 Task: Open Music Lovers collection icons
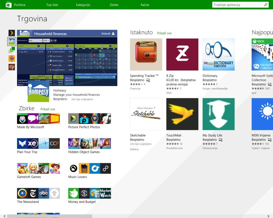point(90,168)
